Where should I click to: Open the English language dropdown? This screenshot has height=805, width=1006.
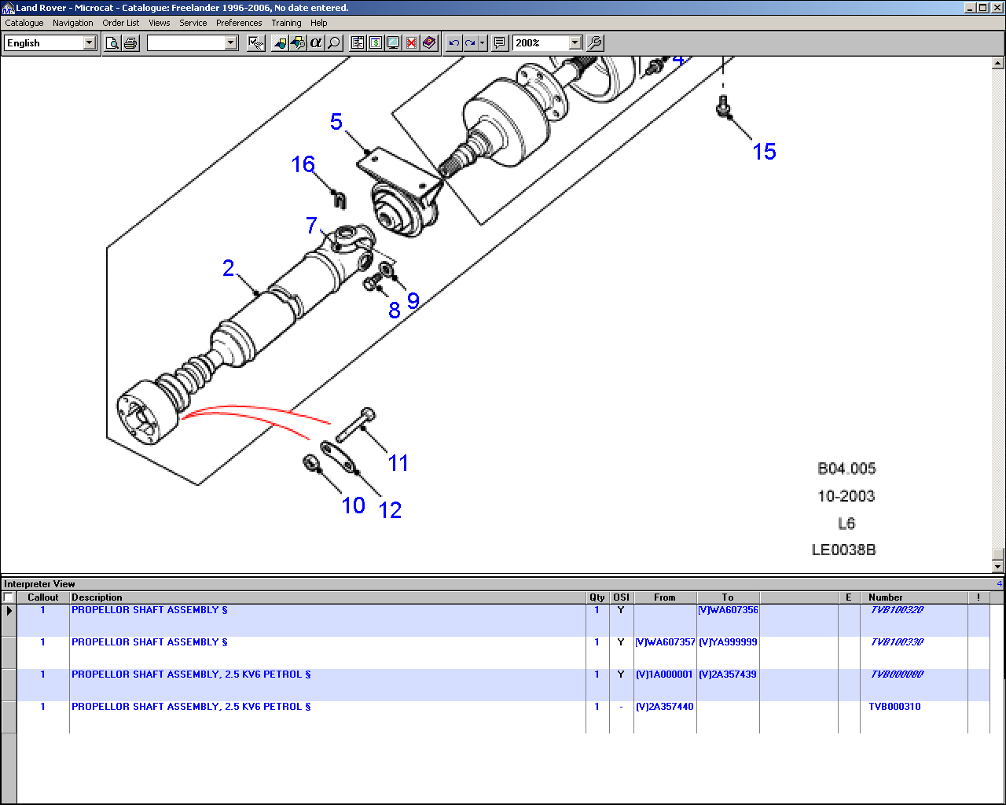[x=90, y=43]
